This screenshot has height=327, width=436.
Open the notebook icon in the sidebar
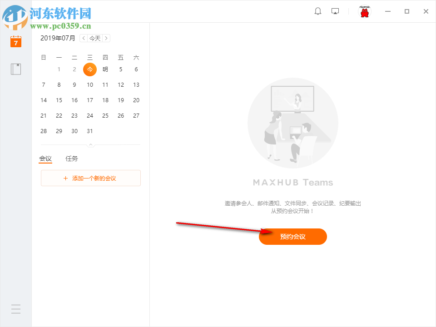[15, 69]
